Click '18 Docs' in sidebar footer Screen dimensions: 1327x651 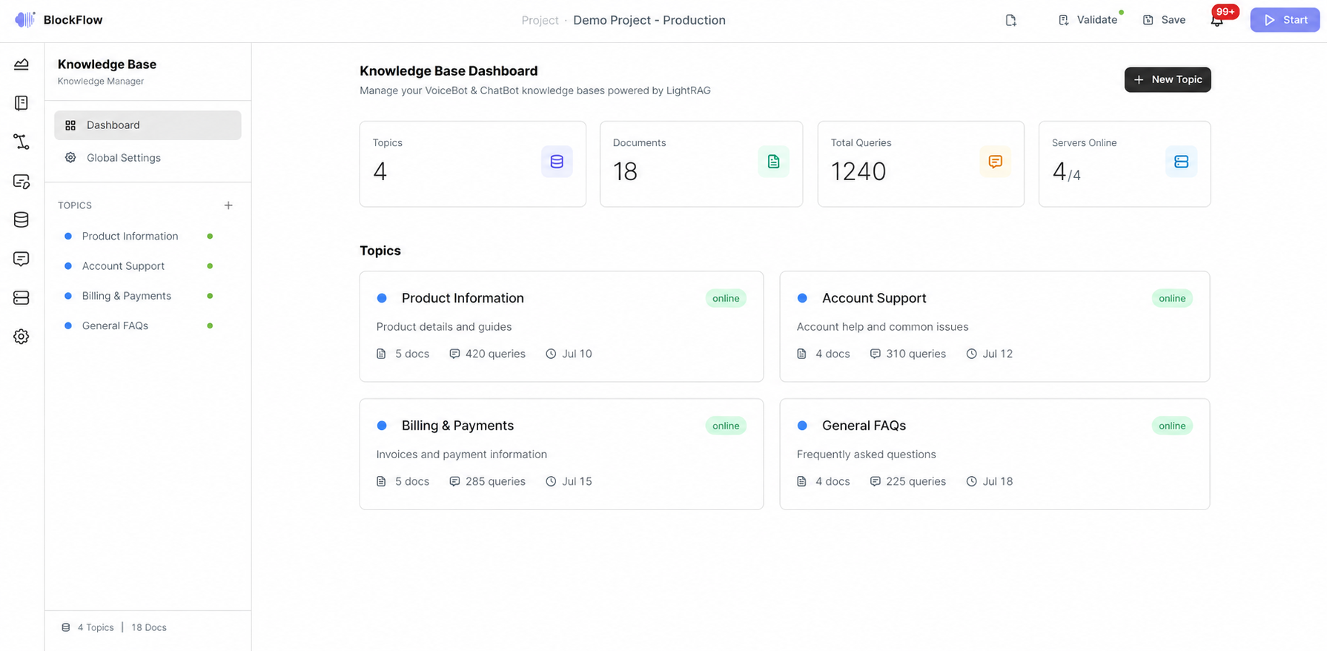click(x=149, y=627)
